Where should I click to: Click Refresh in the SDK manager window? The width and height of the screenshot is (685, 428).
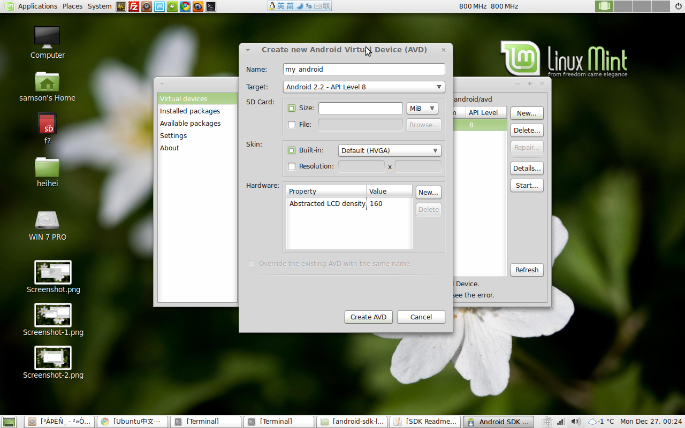[x=527, y=270]
